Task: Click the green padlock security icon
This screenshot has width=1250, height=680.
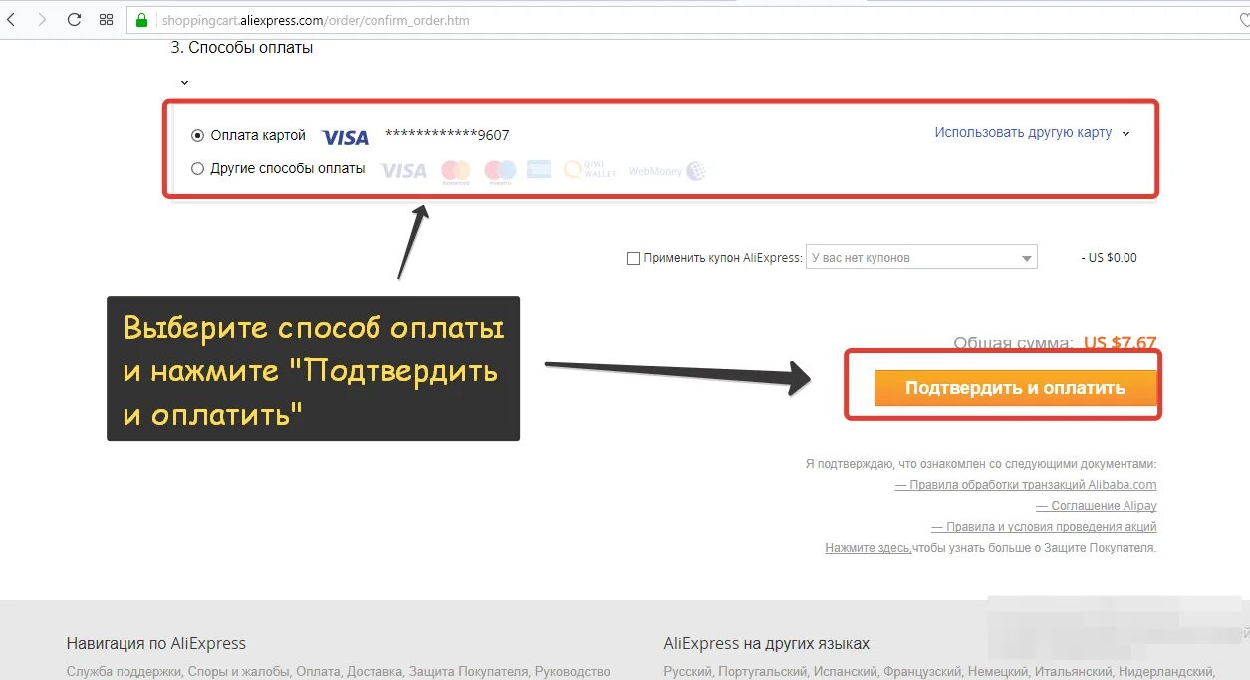Action: point(141,20)
